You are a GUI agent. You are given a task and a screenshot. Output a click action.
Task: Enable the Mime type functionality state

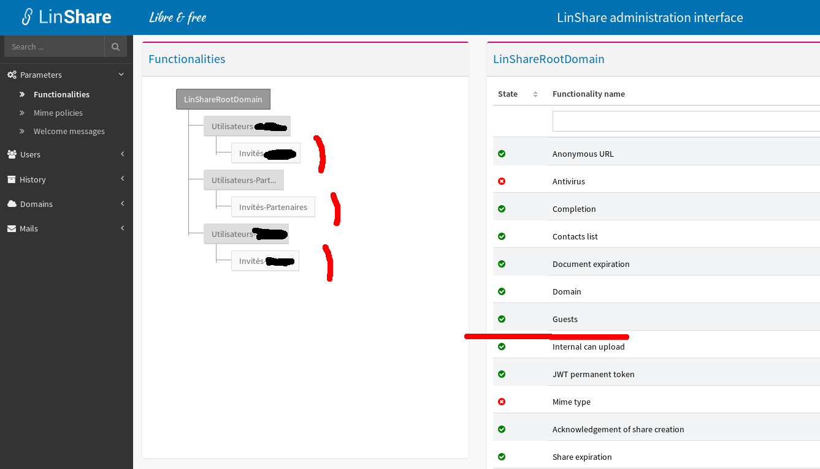click(502, 402)
